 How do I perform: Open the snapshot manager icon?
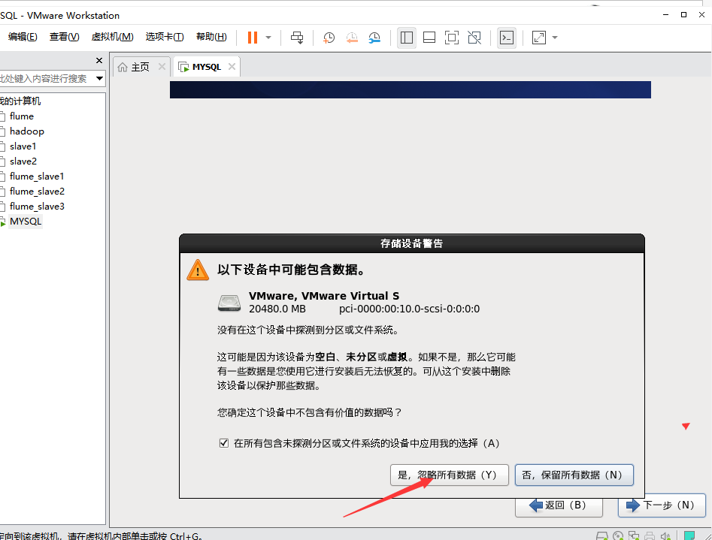pyautogui.click(x=374, y=38)
